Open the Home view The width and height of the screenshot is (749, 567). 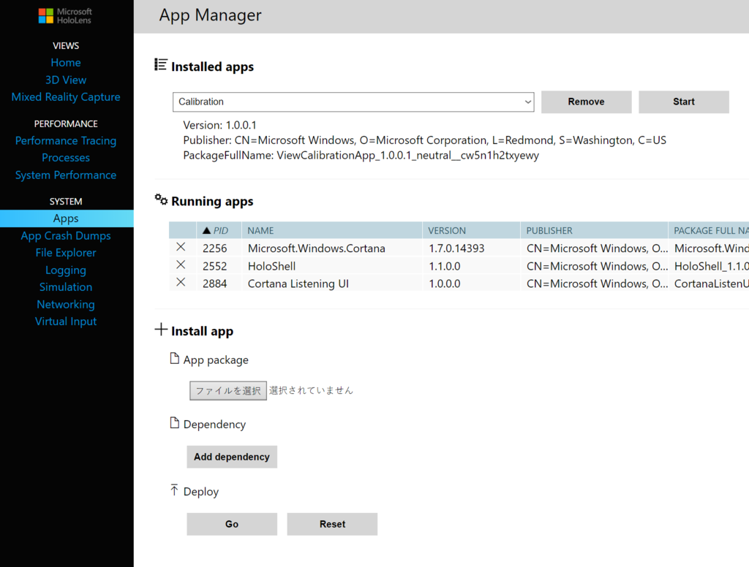(x=66, y=63)
